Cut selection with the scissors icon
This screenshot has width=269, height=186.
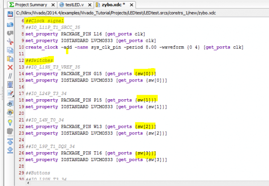tap(10, 41)
